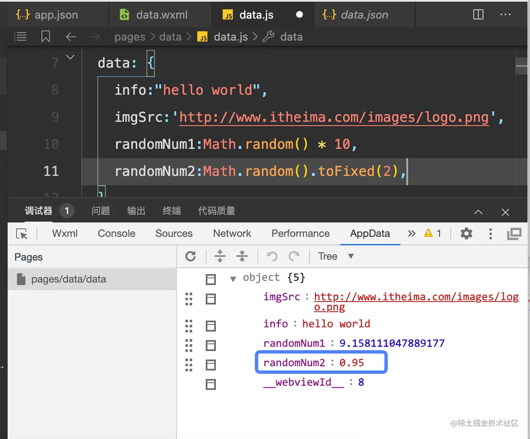Expand all AppData fields
Screen dimensions: 530x439
coord(220,256)
